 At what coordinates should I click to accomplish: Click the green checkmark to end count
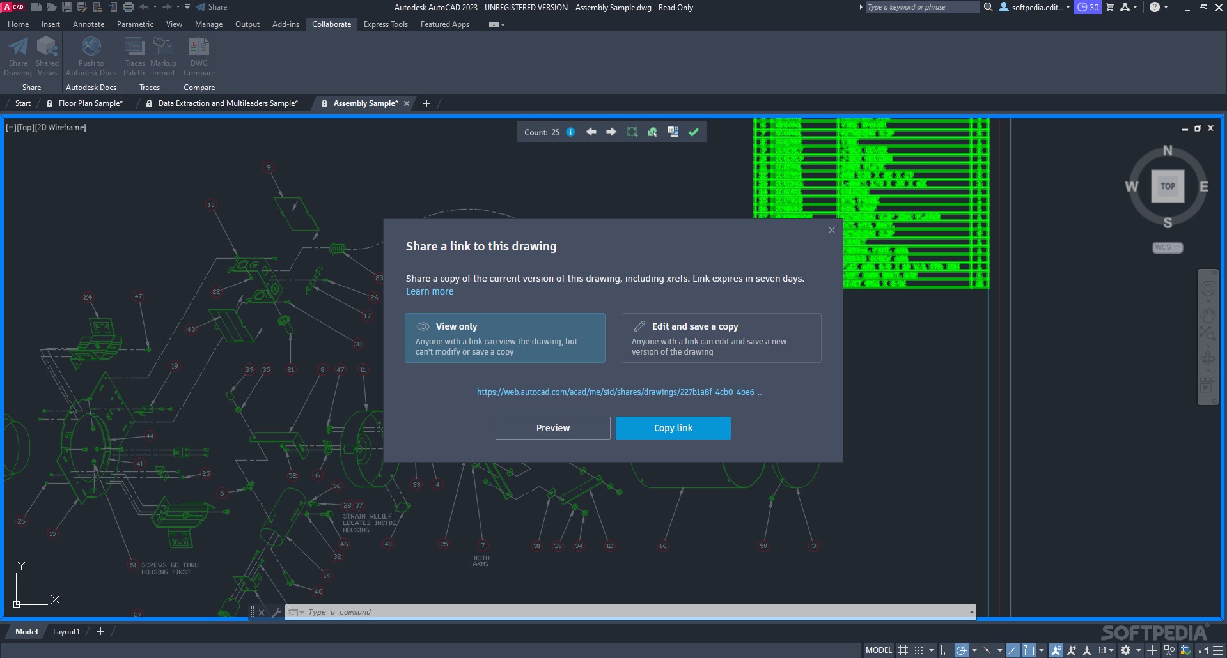pos(693,132)
